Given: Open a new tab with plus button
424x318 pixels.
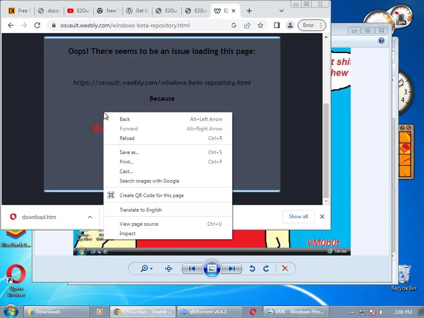Looking at the screenshot, I should point(249,11).
